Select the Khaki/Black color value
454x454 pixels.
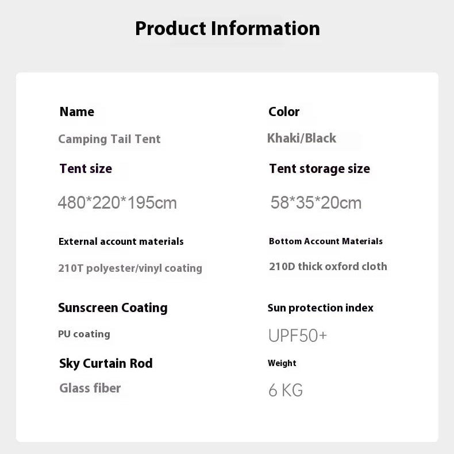(302, 138)
